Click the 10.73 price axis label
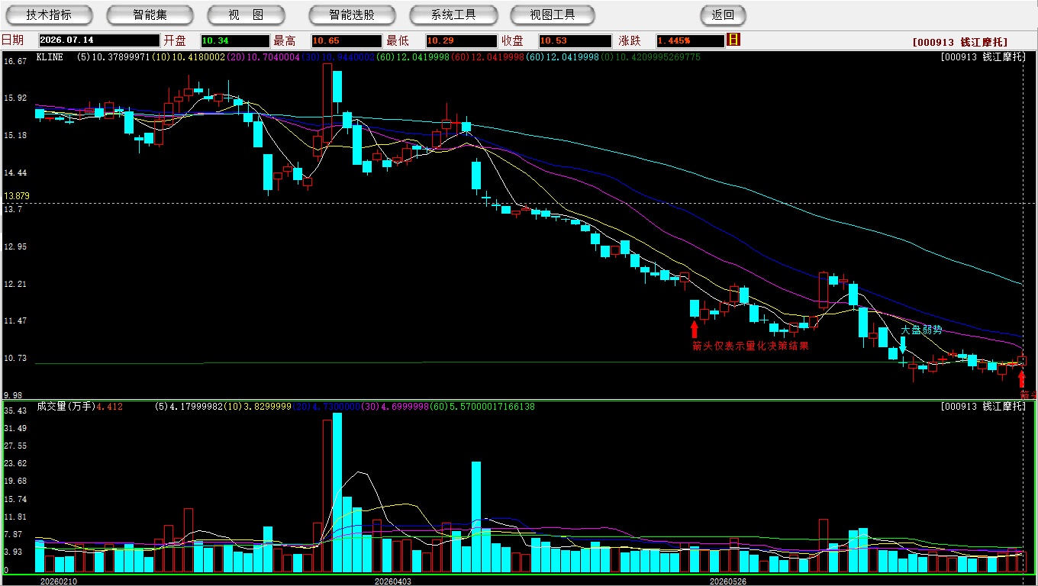The image size is (1038, 586). 15,359
